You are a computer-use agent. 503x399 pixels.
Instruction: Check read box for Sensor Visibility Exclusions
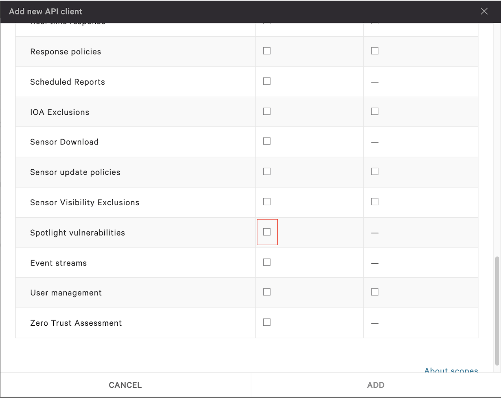click(x=266, y=202)
